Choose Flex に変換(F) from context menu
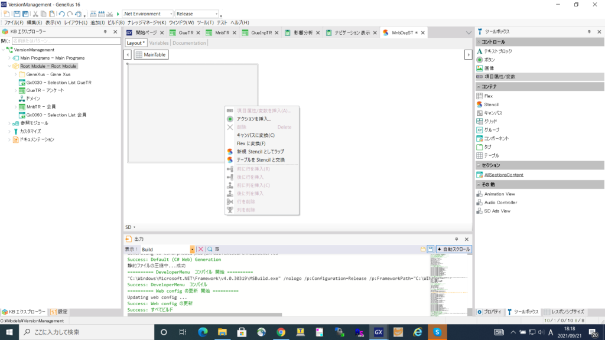The image size is (605, 340). 262,143
